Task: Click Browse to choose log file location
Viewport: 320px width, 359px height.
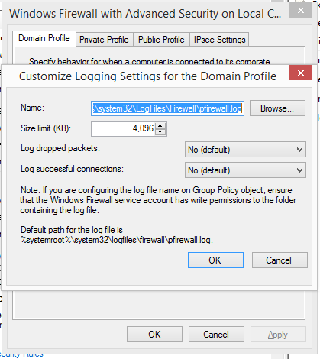Action: pos(277,108)
